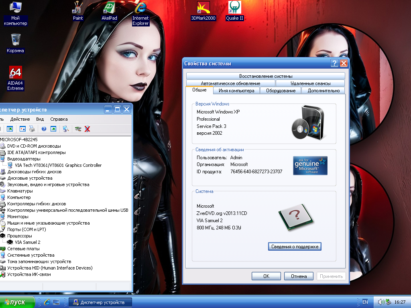The width and height of the screenshot is (411, 308).
Task: Select the VIA Samuel 2 device entry
Action: (x=28, y=242)
